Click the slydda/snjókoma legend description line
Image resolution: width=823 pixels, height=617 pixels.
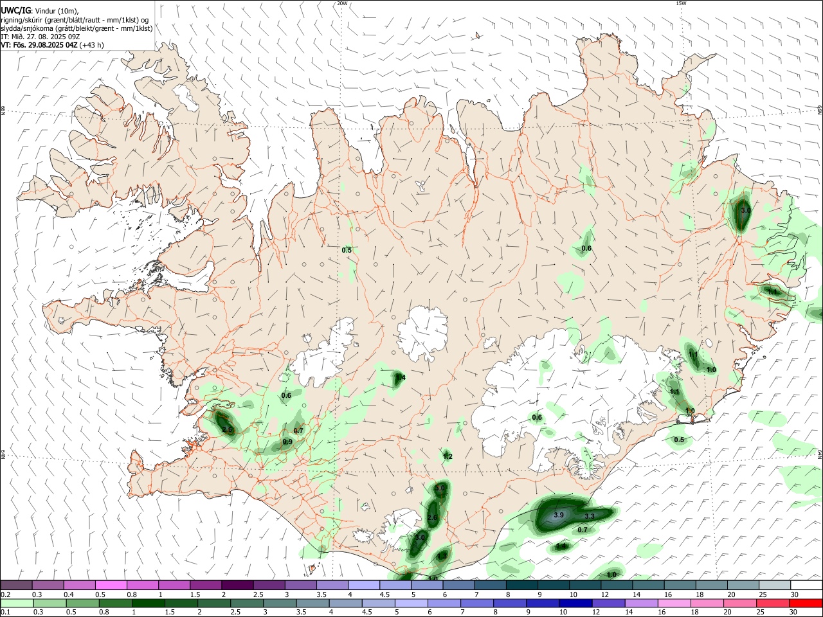pyautogui.click(x=77, y=28)
